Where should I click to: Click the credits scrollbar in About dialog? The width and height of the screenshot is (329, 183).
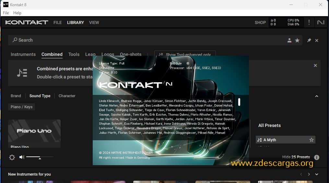(239, 102)
